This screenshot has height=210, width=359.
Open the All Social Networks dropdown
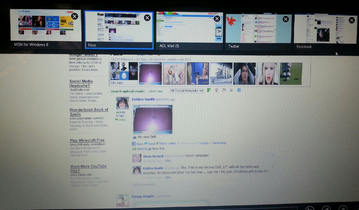click(x=186, y=91)
